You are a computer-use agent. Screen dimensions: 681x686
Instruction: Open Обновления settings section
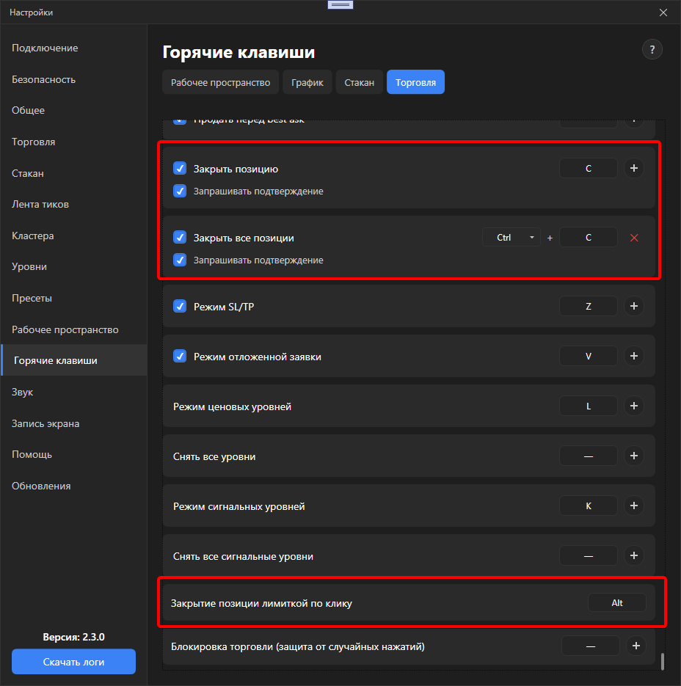tap(73, 486)
